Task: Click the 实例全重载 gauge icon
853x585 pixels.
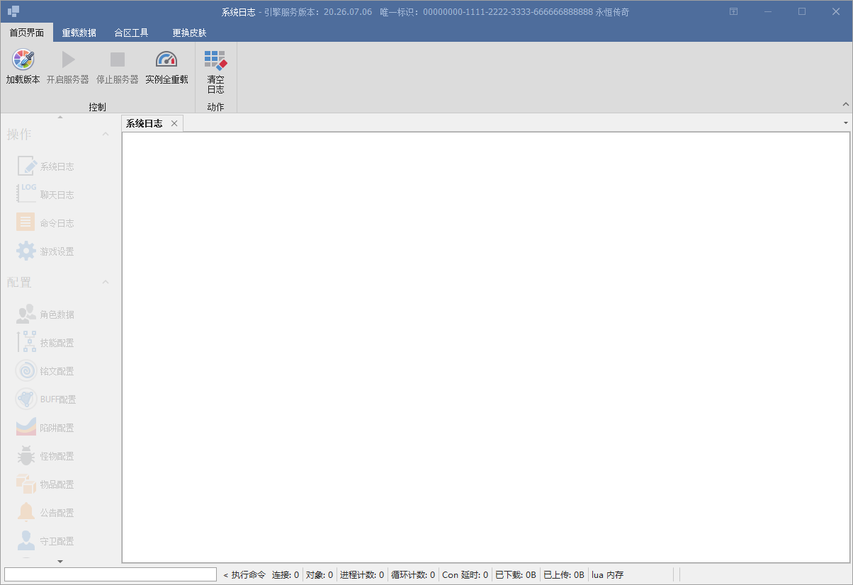Action: tap(166, 59)
